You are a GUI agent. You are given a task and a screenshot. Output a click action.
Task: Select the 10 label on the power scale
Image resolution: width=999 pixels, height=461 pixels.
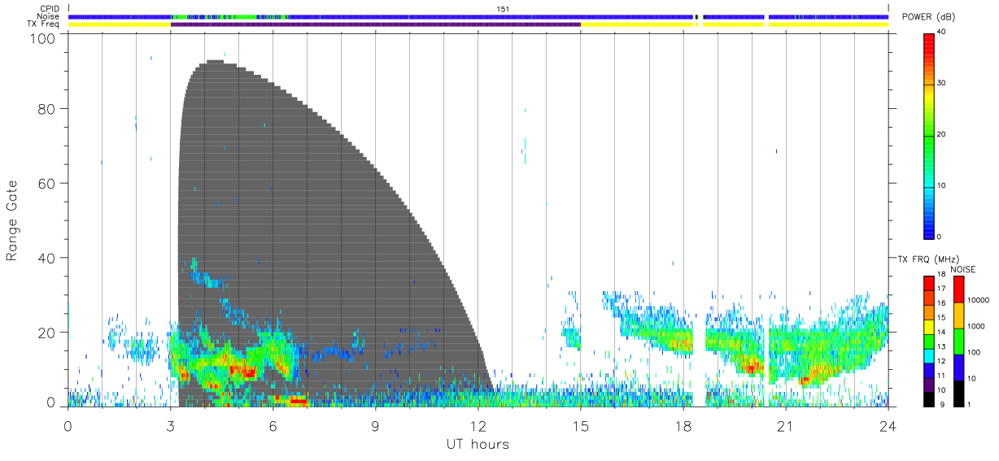[x=942, y=186]
